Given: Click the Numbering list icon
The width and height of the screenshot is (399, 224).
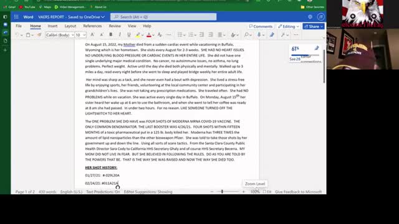Looking at the screenshot, I should [191, 35].
